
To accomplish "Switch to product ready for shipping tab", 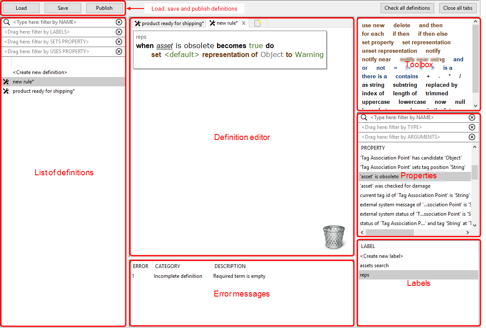I will click(x=170, y=23).
